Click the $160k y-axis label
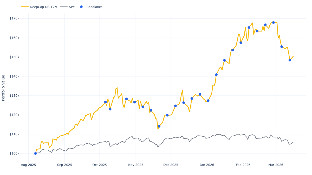 pyautogui.click(x=14, y=38)
